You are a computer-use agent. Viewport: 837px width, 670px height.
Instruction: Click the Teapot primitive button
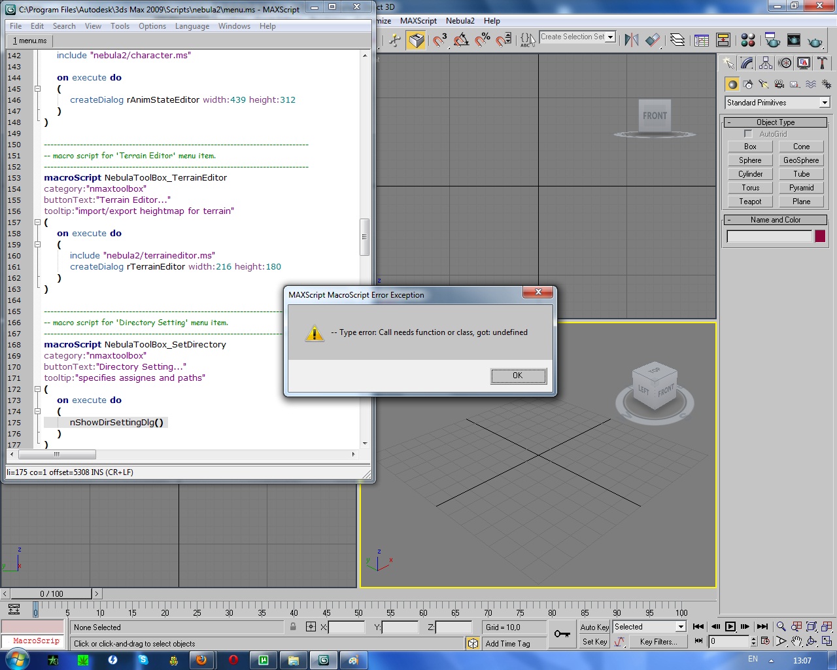[750, 202]
